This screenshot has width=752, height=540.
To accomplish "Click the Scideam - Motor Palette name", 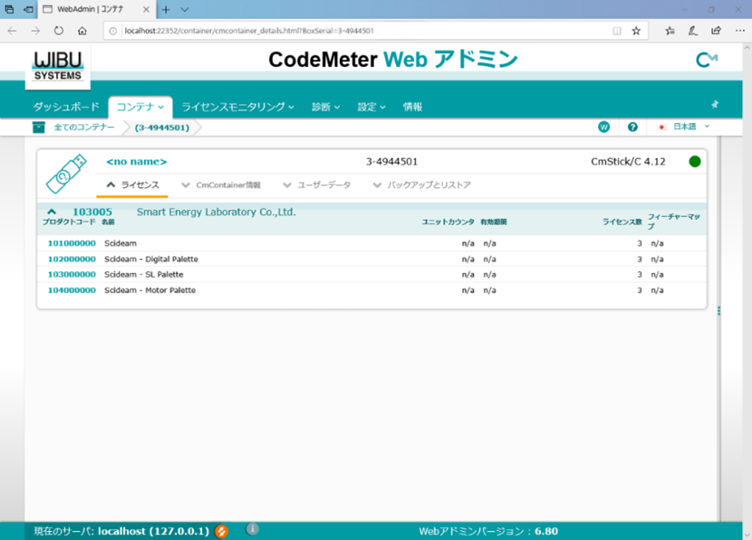I will pyautogui.click(x=149, y=290).
